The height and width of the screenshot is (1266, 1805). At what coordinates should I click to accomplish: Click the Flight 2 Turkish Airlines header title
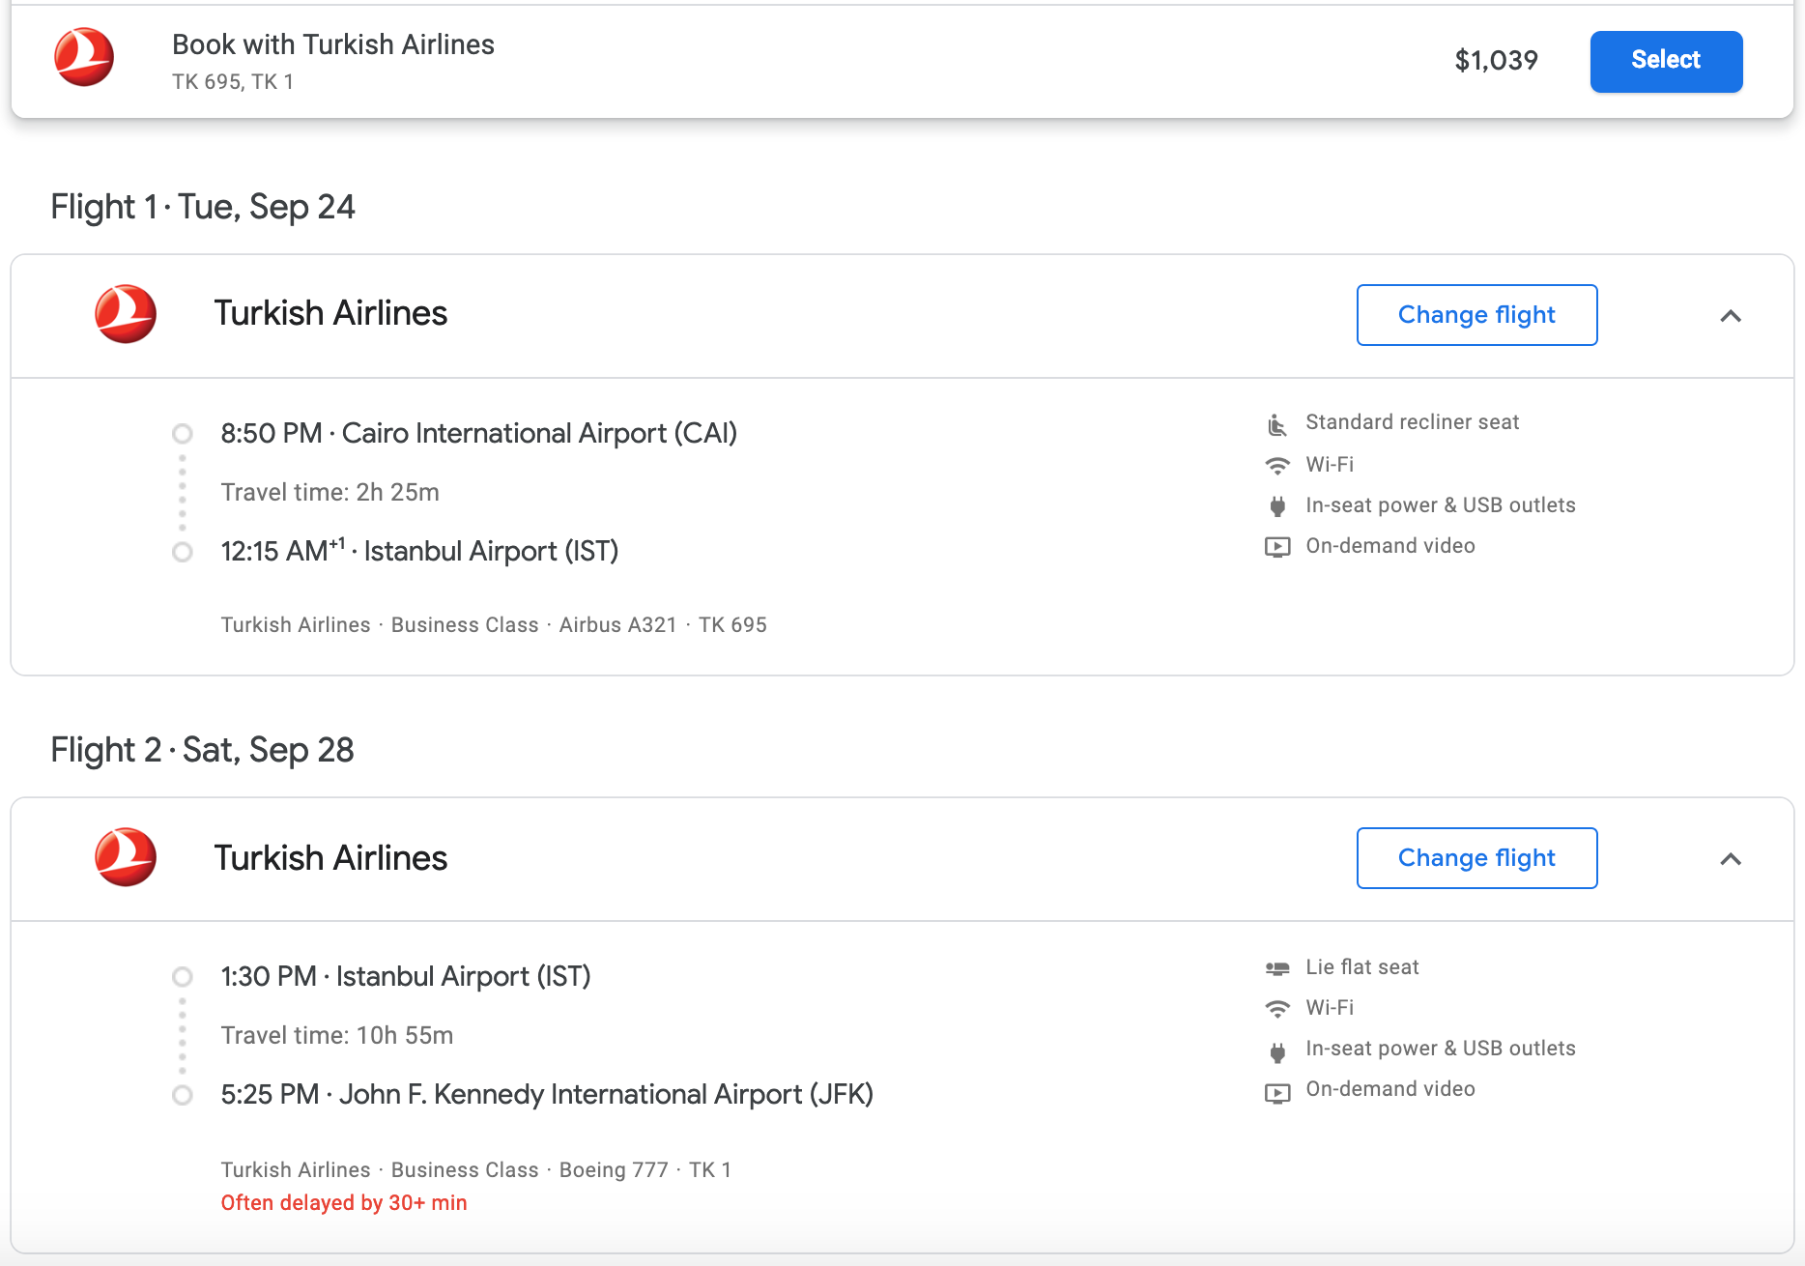coord(330,858)
